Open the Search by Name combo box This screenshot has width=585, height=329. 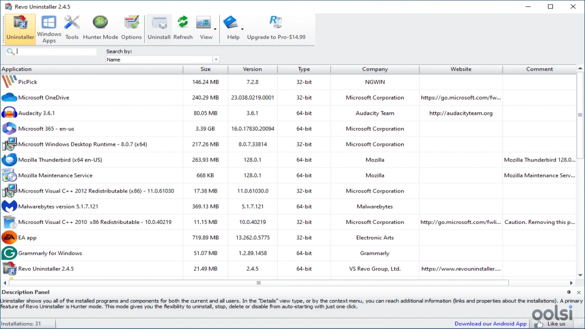[x=163, y=59]
